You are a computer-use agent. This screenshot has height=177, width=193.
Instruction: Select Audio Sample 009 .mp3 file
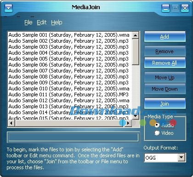[68, 83]
